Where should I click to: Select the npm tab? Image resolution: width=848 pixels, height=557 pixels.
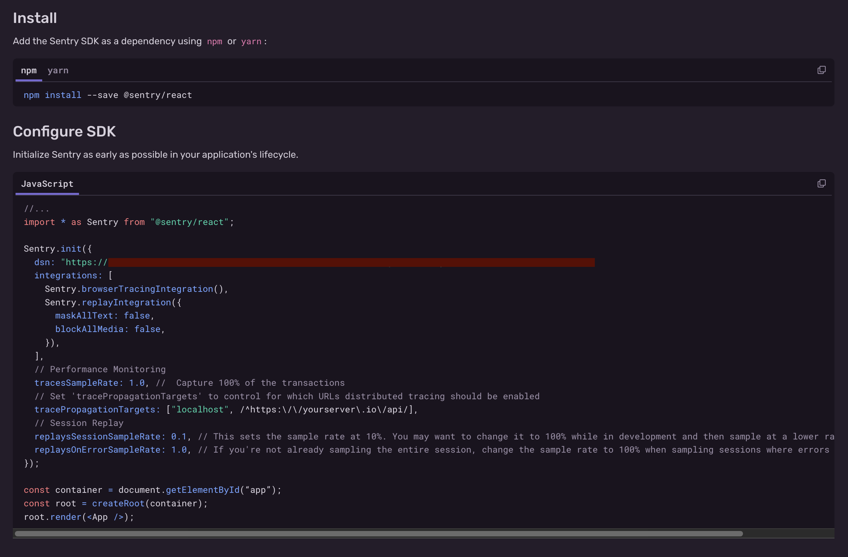(x=28, y=71)
